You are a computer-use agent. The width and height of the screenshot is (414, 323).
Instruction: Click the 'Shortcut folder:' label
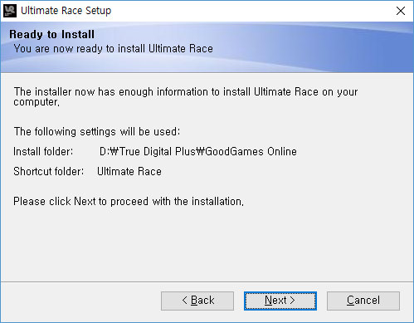[x=48, y=172]
